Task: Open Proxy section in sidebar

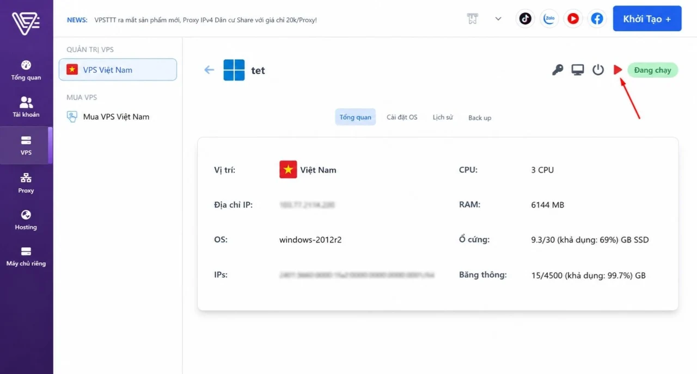Action: click(x=26, y=183)
